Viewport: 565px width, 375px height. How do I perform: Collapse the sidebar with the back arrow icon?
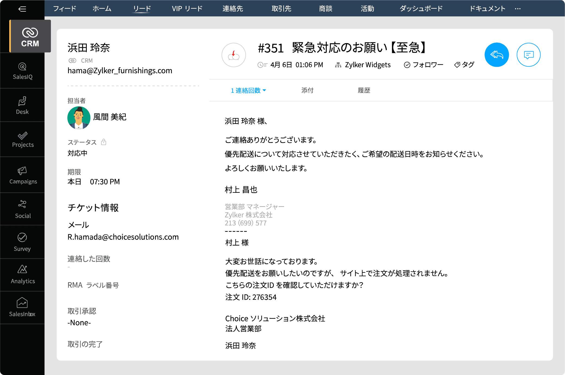point(22,9)
